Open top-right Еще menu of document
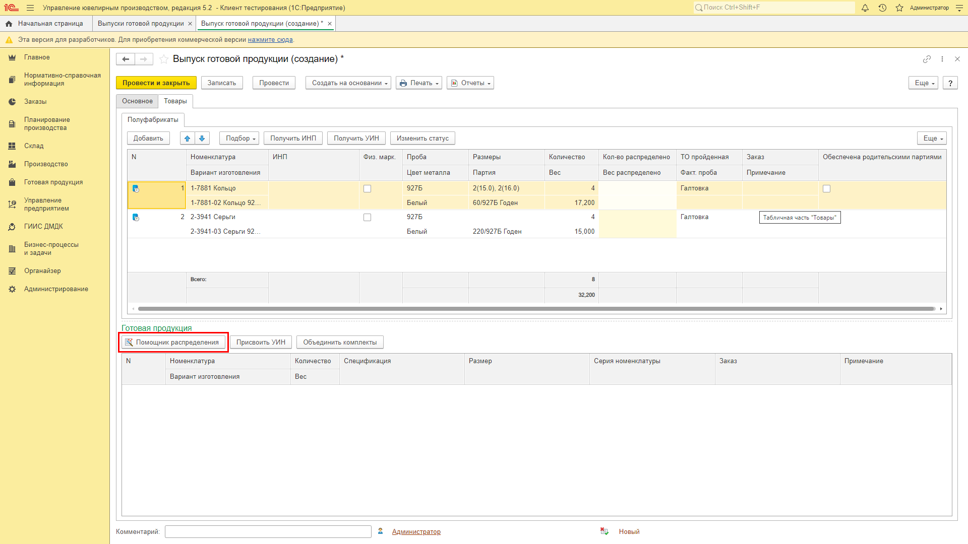Viewport: 968px width, 544px height. 923,83
